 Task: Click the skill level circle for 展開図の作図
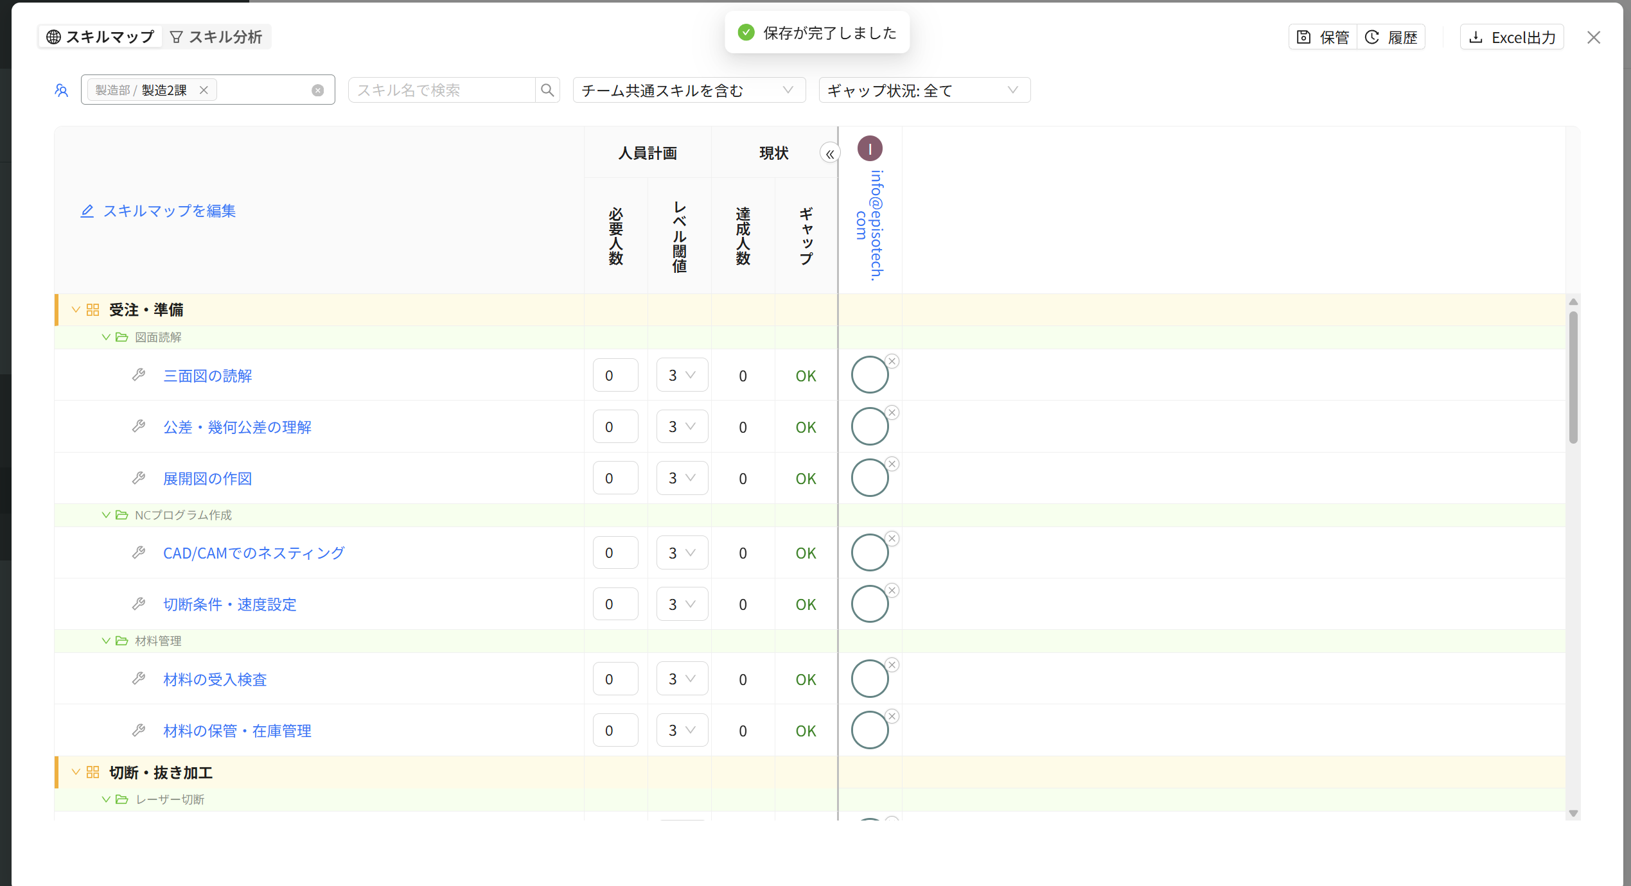pyautogui.click(x=870, y=478)
